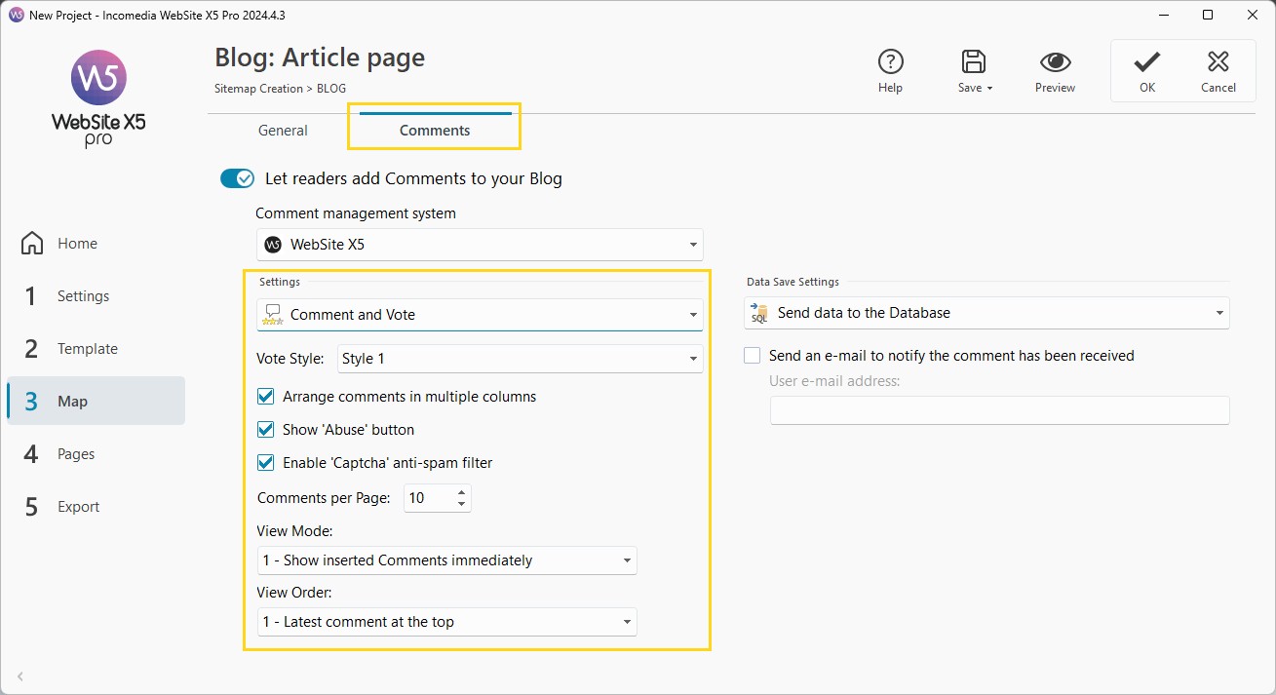Open the View Order dropdown
1276x695 pixels.
coord(447,622)
